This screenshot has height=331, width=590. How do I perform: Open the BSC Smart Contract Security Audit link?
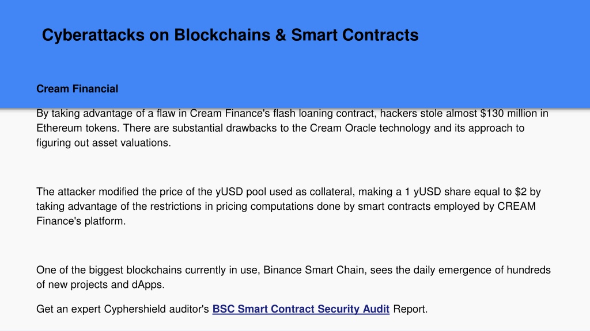pyautogui.click(x=301, y=309)
